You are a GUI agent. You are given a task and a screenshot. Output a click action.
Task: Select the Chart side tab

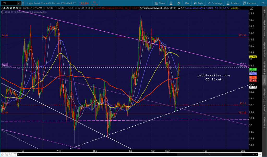pyautogui.click(x=264, y=81)
